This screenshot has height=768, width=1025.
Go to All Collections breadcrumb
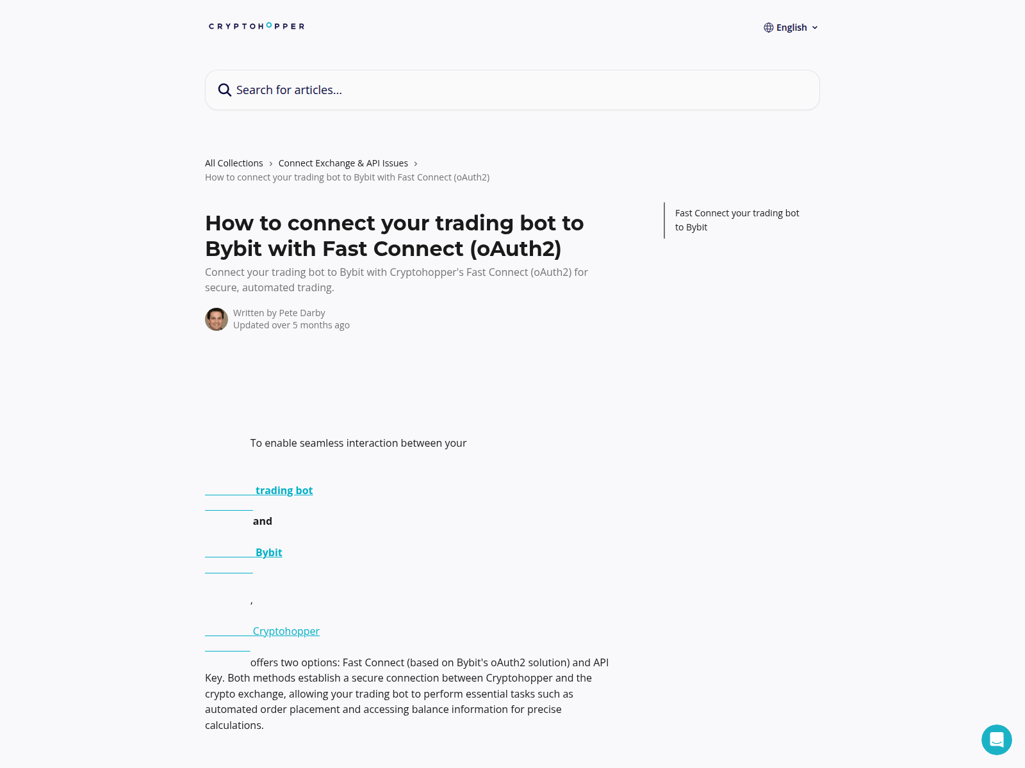pos(234,163)
